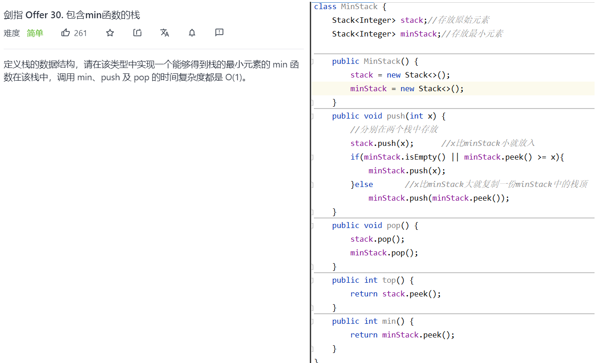This screenshot has width=600, height=363.
Task: Click the feedback report icon
Action: (x=219, y=32)
